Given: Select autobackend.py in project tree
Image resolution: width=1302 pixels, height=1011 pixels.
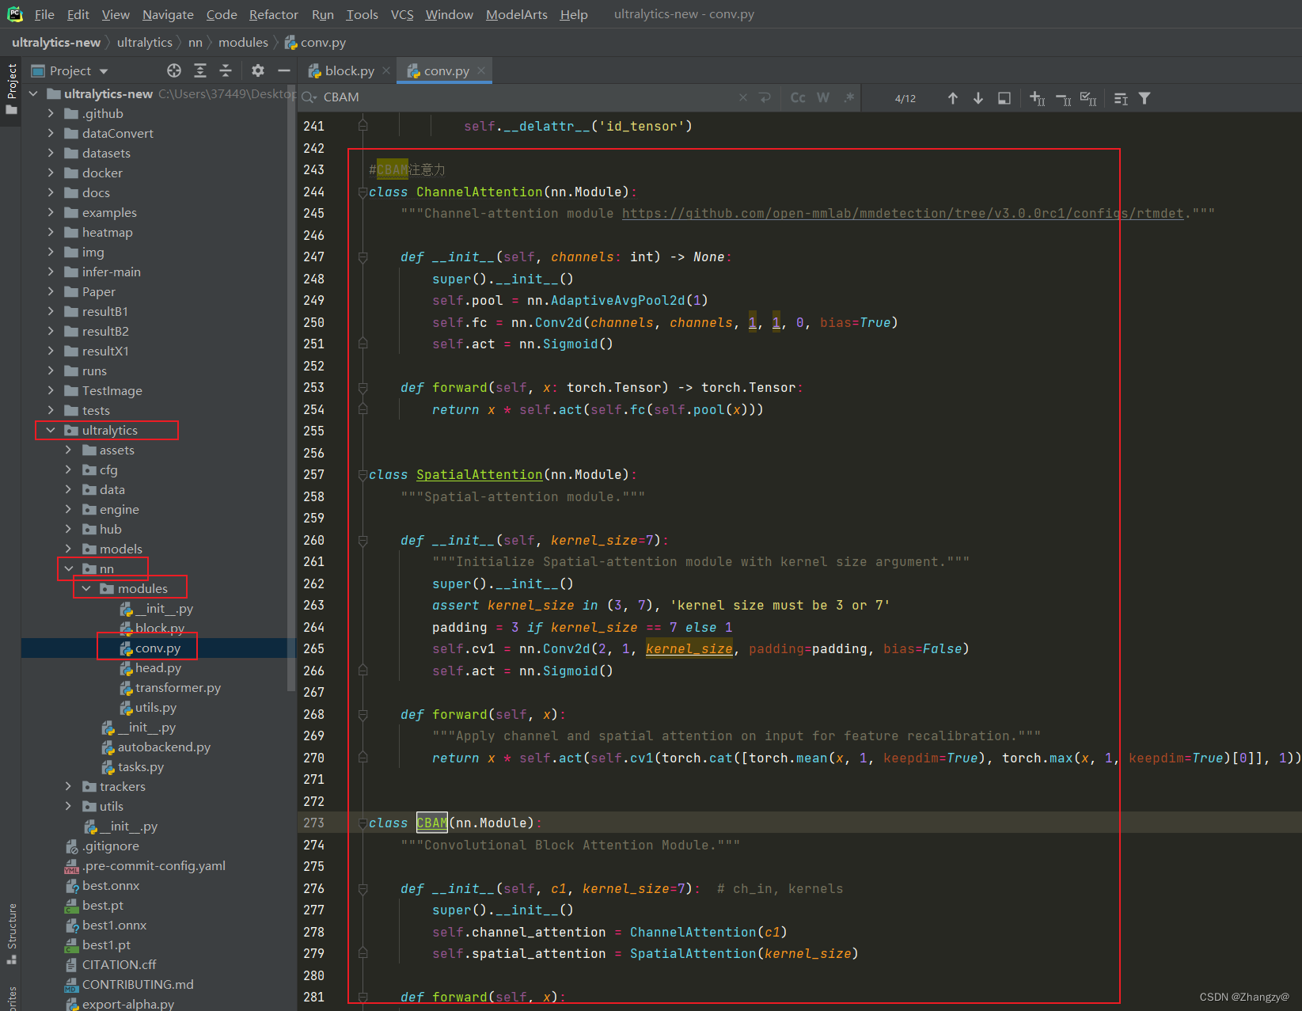Looking at the screenshot, I should [x=164, y=747].
